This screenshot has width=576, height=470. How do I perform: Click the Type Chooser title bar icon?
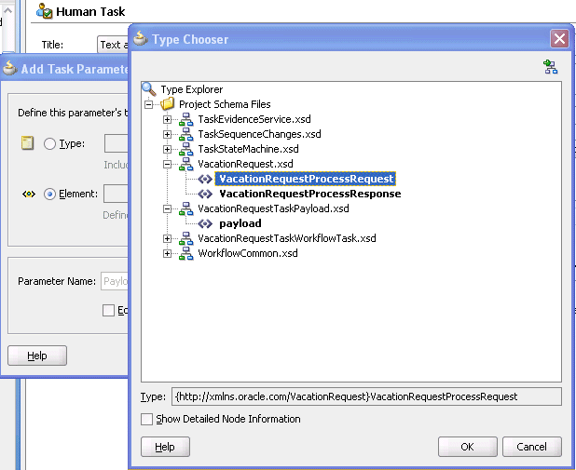point(141,39)
